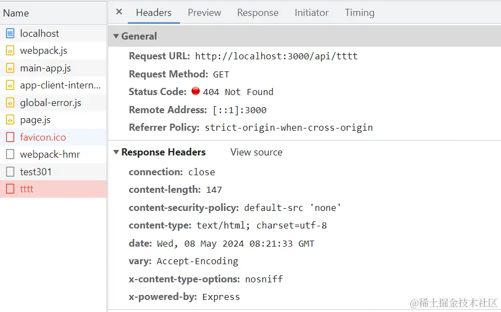Click the Name column header
The image size is (501, 312).
[16, 13]
